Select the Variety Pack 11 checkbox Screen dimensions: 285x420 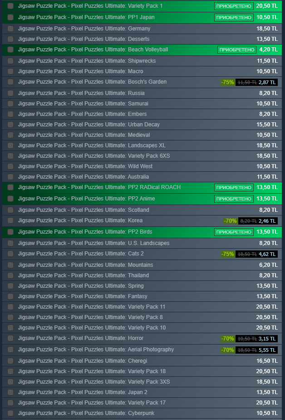pyautogui.click(x=10, y=306)
